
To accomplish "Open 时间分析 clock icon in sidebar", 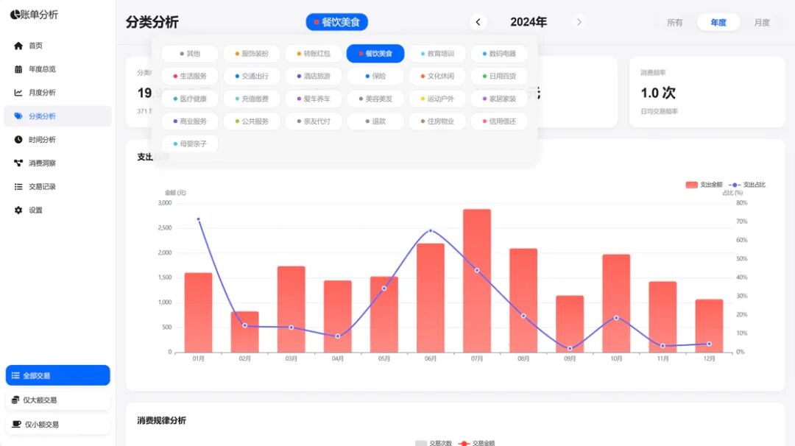I will tap(18, 139).
